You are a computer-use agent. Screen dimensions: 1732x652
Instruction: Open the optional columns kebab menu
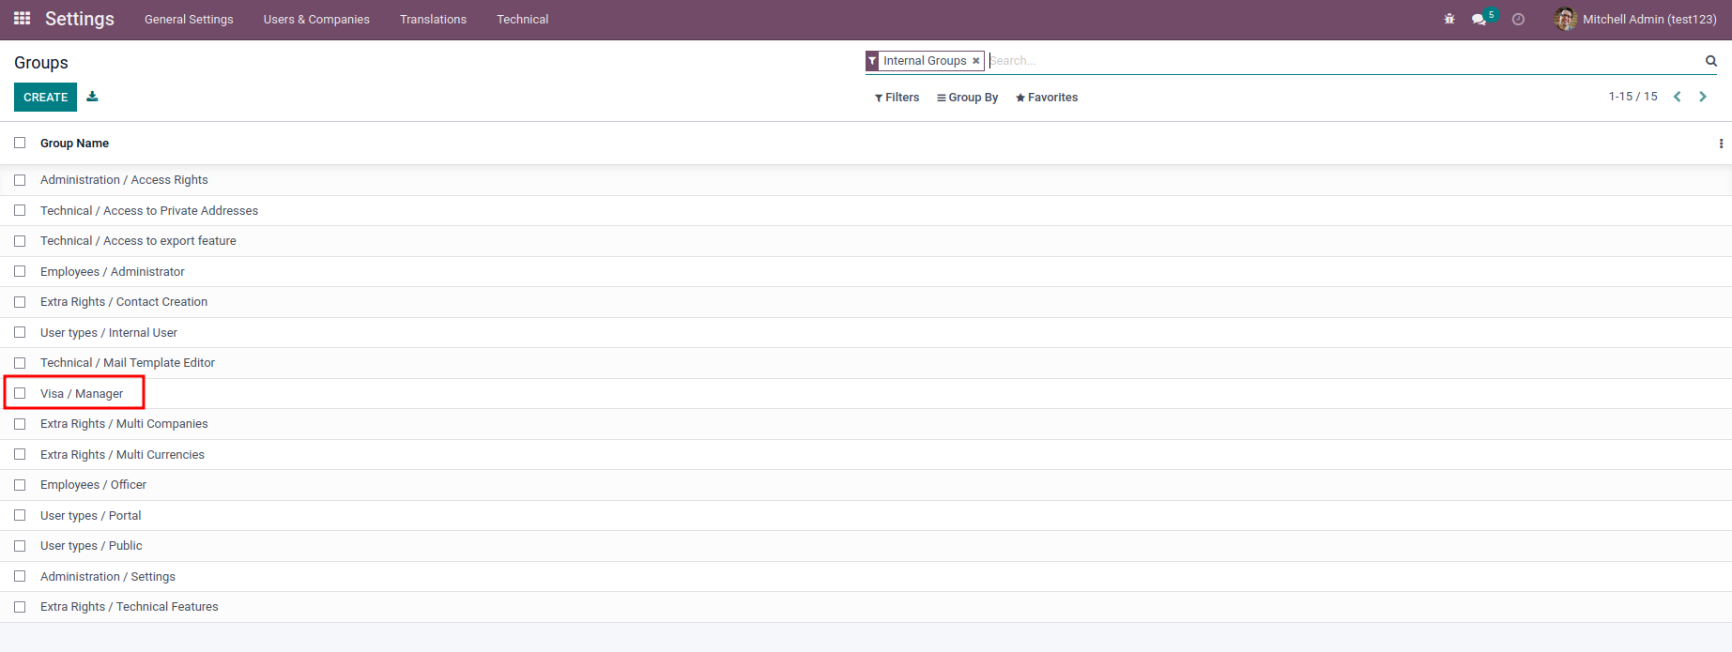(1721, 144)
